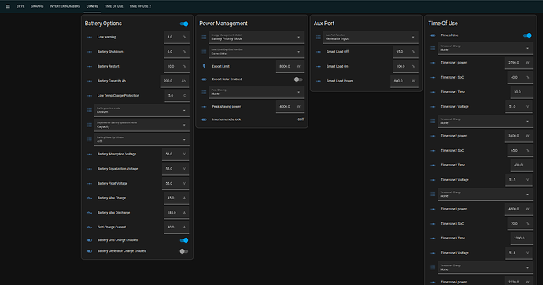Viewport: 543px width, 285px height.
Task: Click the Inverter remote lock label
Action: (226, 119)
